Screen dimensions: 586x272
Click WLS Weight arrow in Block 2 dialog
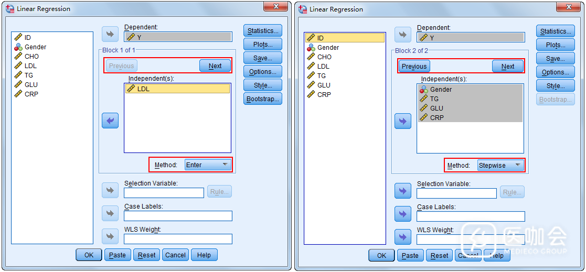pos(402,237)
